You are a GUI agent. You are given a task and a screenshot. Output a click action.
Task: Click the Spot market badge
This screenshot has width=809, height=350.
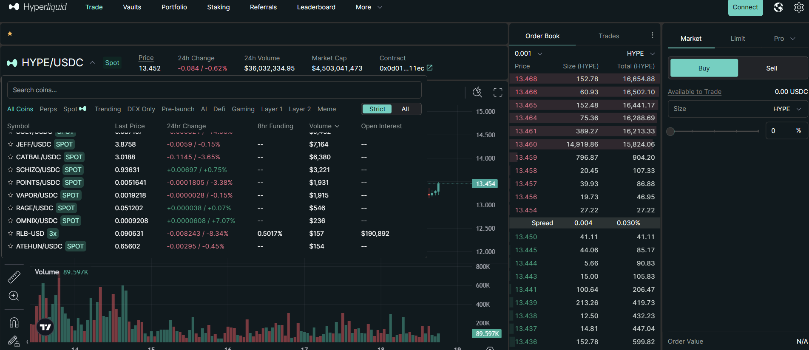[x=112, y=63]
